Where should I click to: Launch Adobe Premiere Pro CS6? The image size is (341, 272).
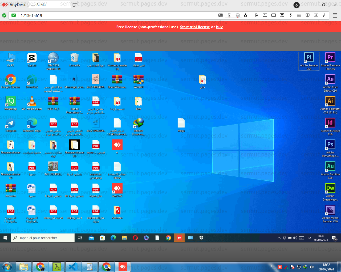pyautogui.click(x=330, y=58)
